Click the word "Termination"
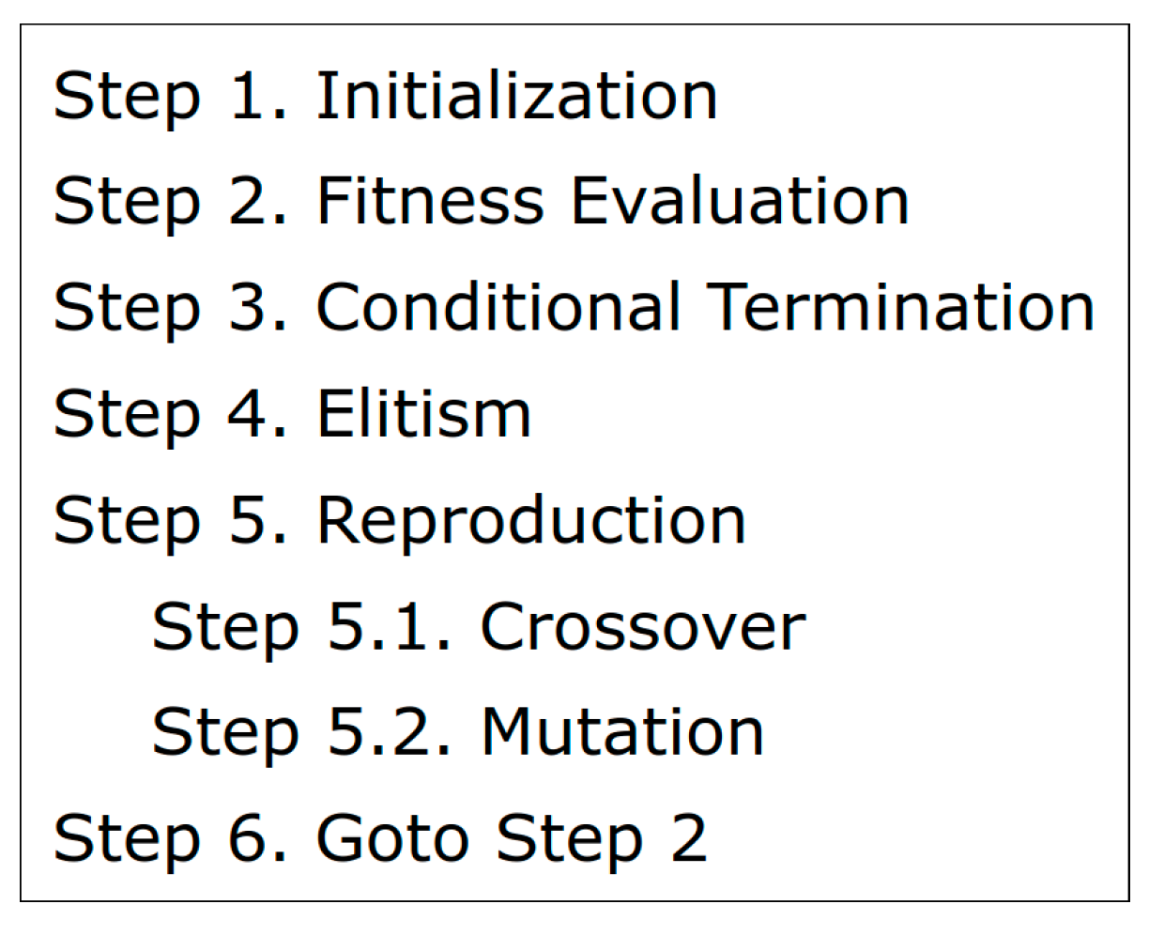 (x=900, y=307)
